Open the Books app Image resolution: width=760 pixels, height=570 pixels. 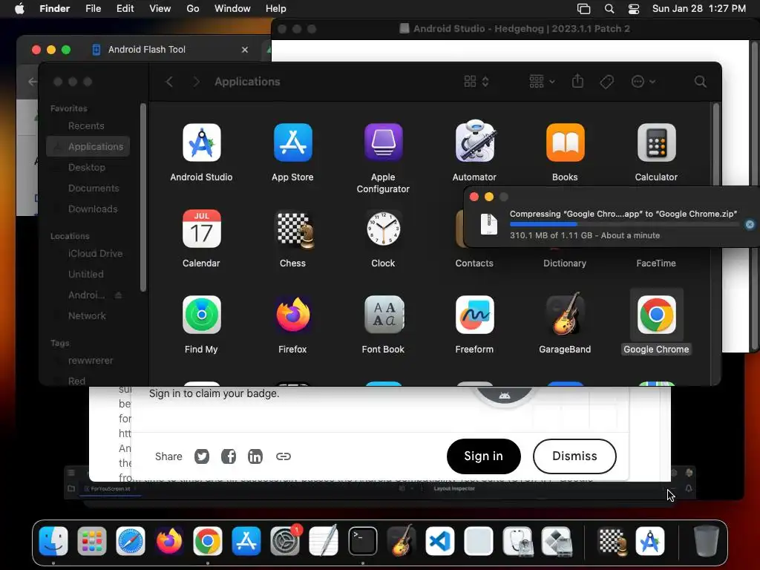565,142
